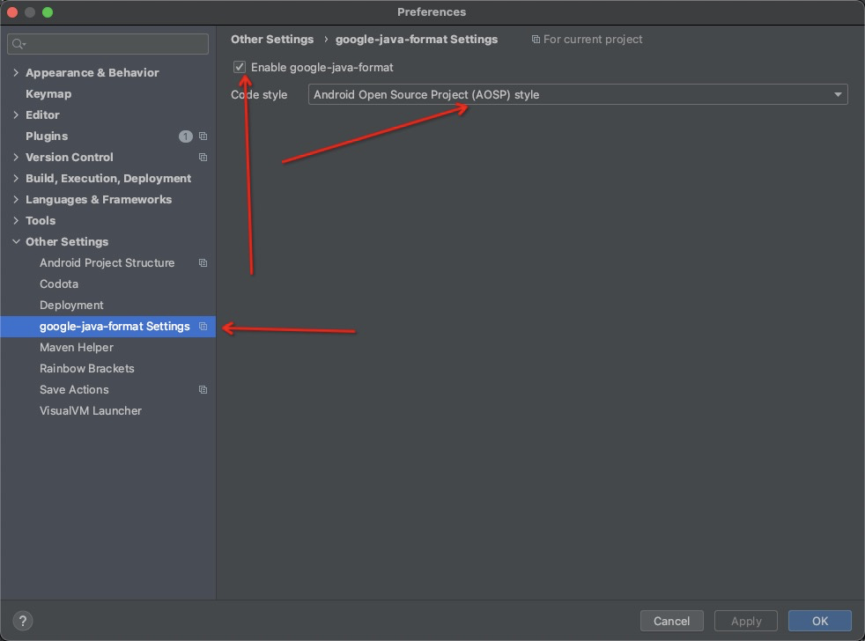Expand Build, Execution, Deployment chevron
This screenshot has height=641, width=865.
point(16,178)
